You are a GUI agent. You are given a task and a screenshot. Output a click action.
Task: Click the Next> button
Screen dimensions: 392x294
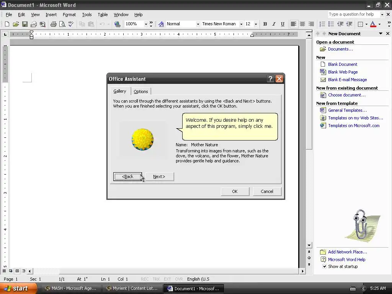click(159, 176)
